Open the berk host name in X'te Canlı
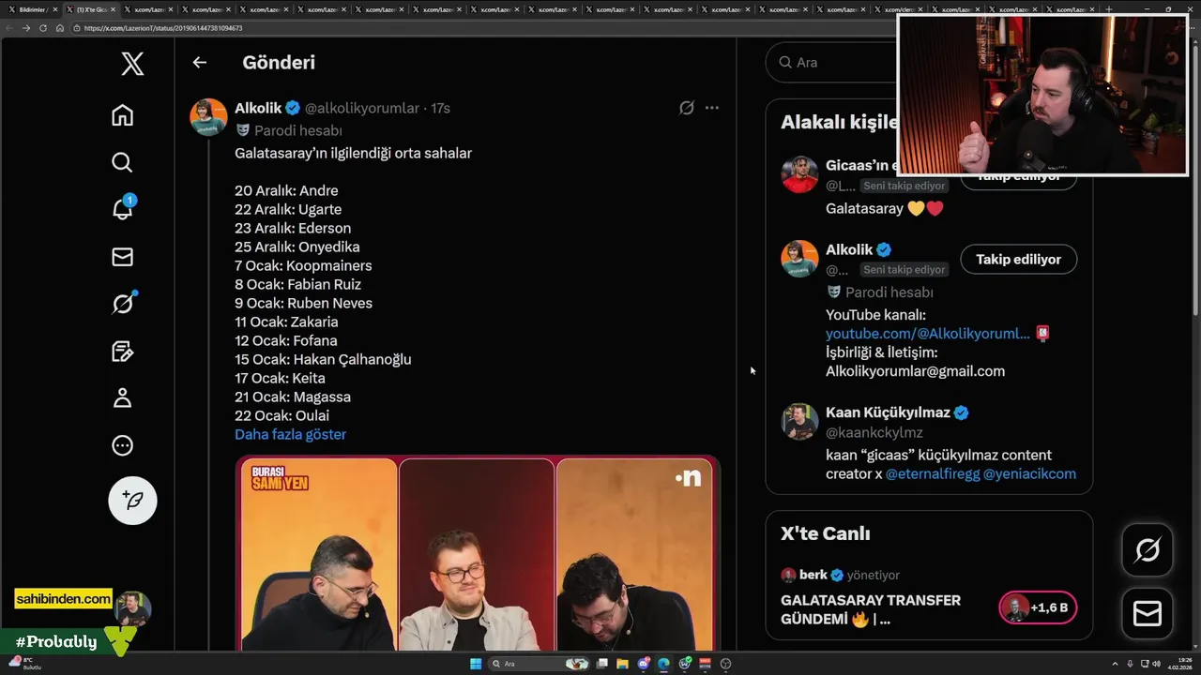Viewport: 1201px width, 675px height. click(813, 575)
